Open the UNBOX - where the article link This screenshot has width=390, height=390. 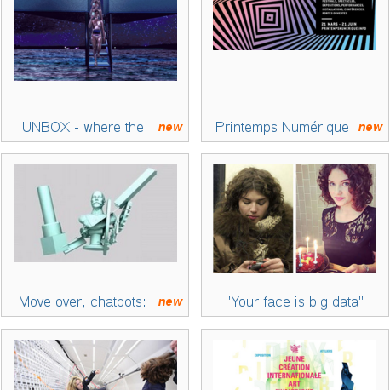click(83, 127)
